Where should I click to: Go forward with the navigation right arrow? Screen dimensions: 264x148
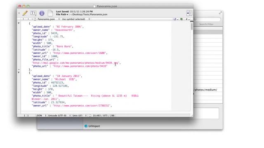point(28,19)
